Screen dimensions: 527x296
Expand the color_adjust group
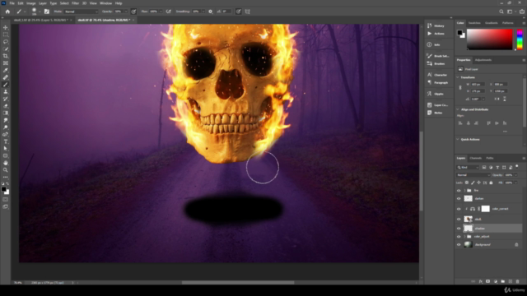pos(464,237)
